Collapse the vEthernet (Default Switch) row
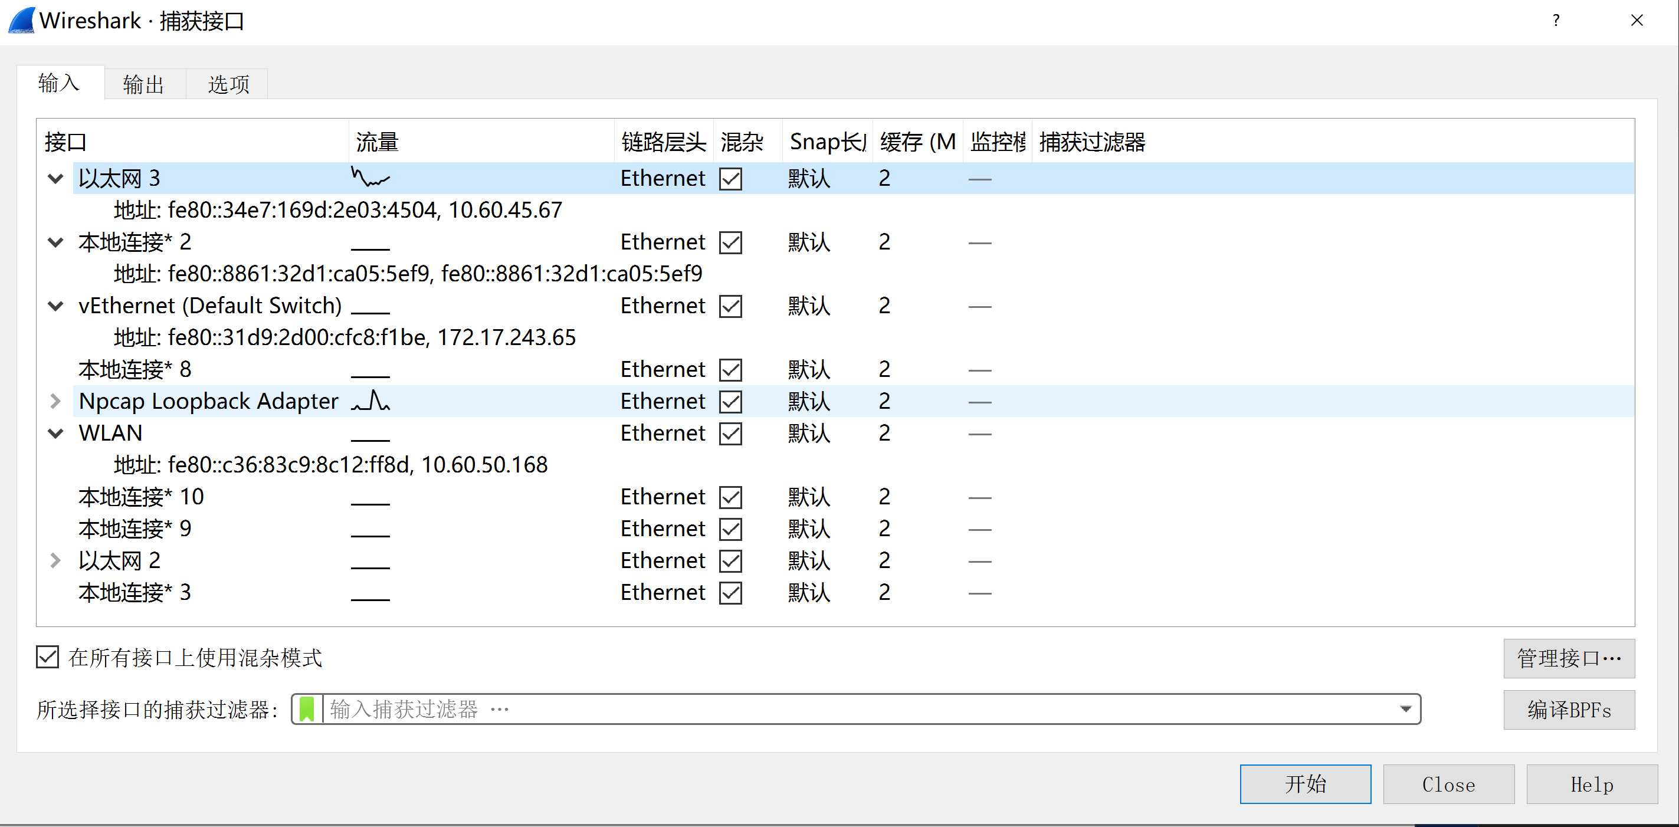This screenshot has width=1679, height=827. click(x=55, y=306)
